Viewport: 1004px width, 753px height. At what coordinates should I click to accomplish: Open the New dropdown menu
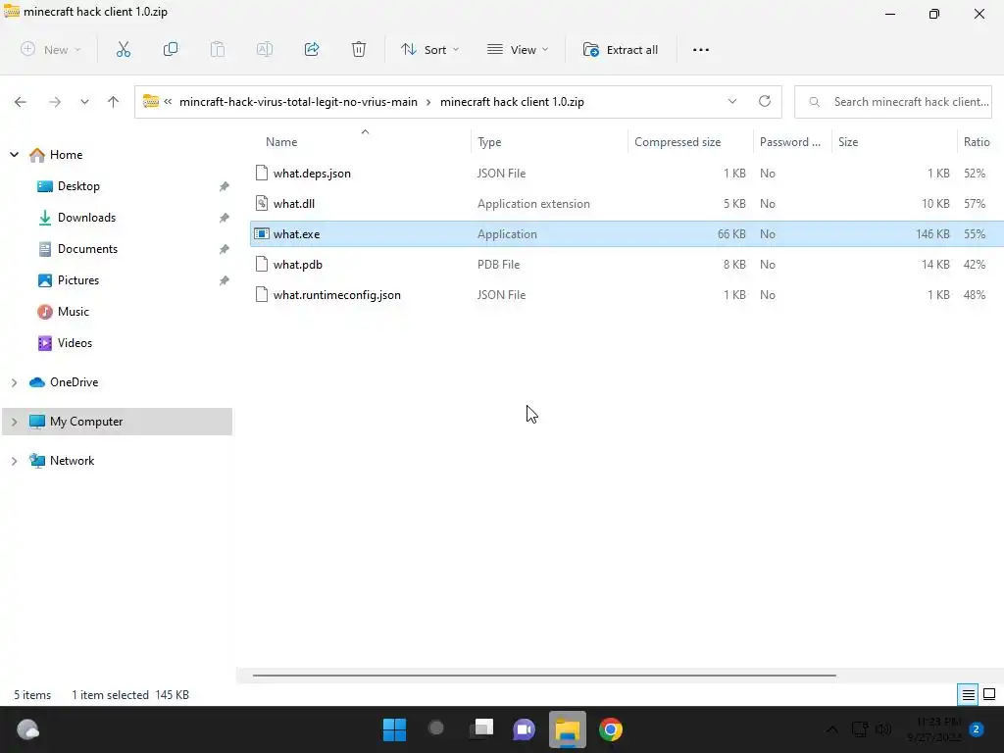(51, 50)
